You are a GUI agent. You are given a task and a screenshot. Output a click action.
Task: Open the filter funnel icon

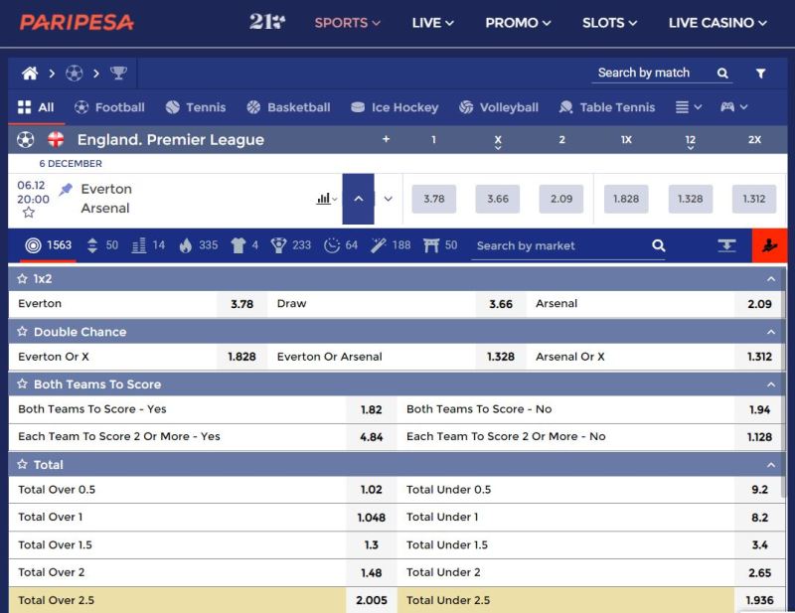pos(760,74)
